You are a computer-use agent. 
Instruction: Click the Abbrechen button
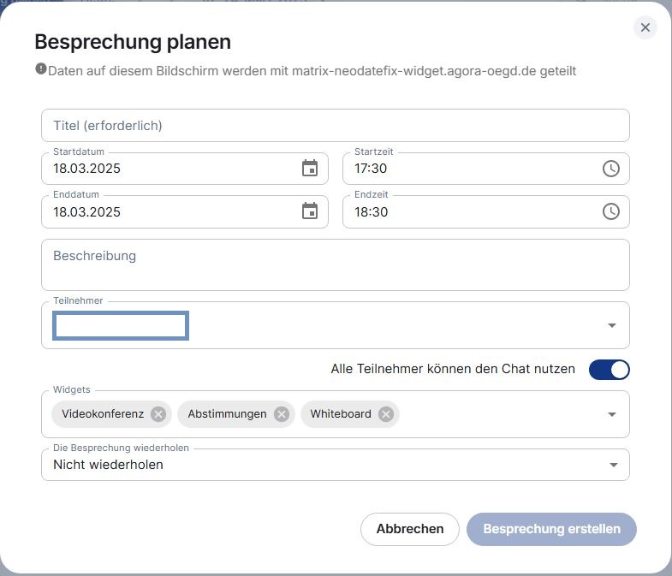point(410,529)
